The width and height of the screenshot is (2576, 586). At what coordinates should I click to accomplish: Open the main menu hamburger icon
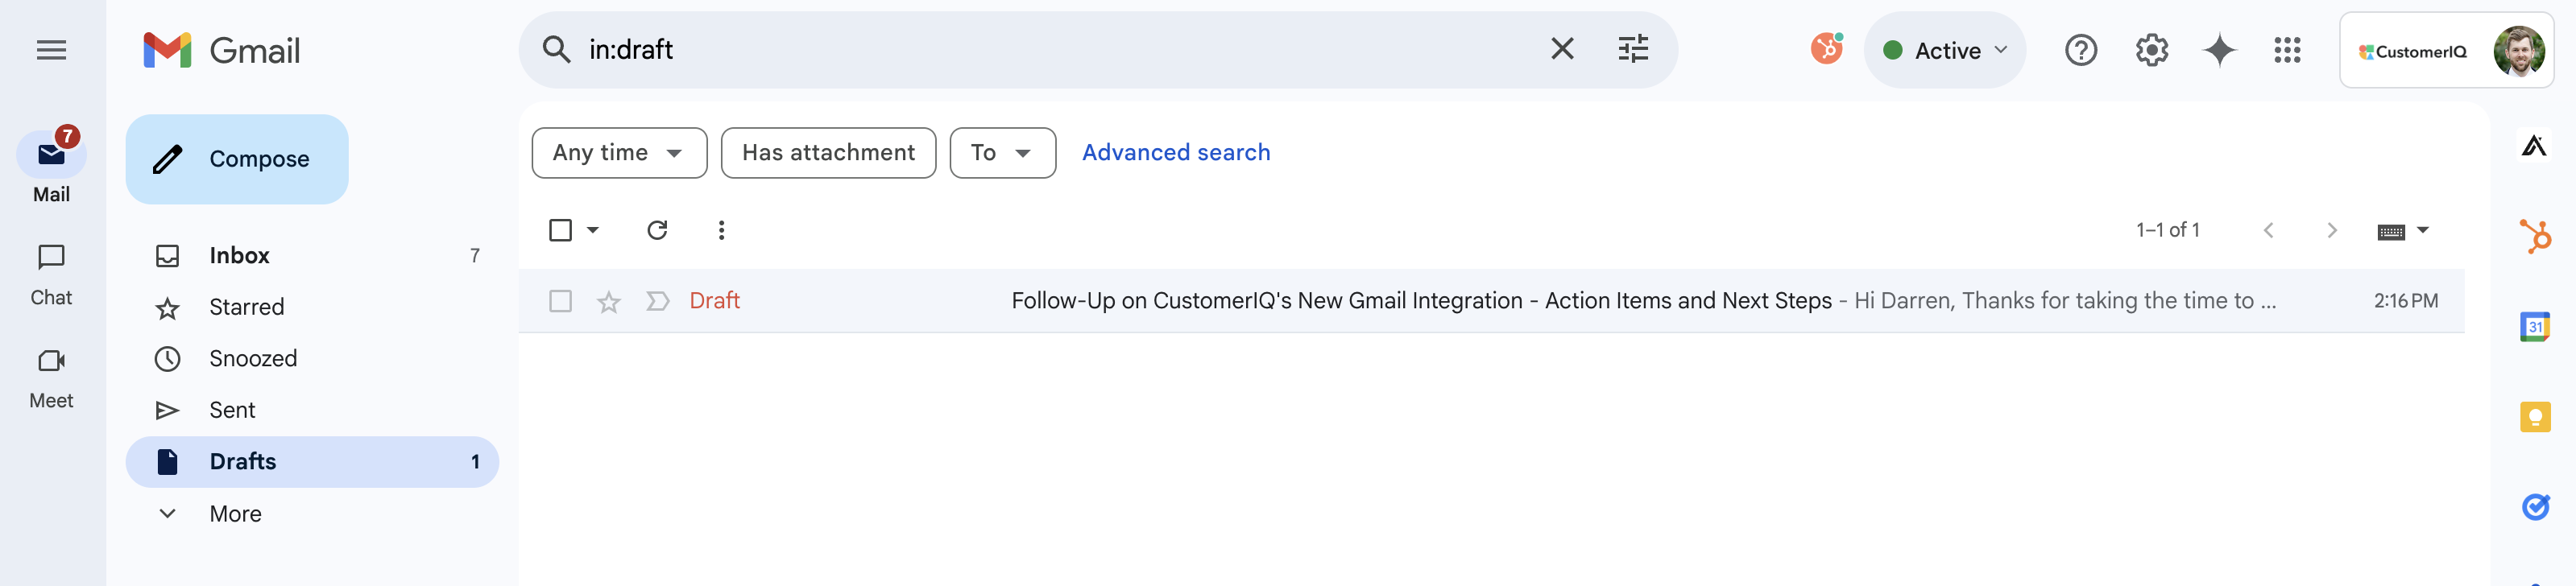pyautogui.click(x=51, y=50)
